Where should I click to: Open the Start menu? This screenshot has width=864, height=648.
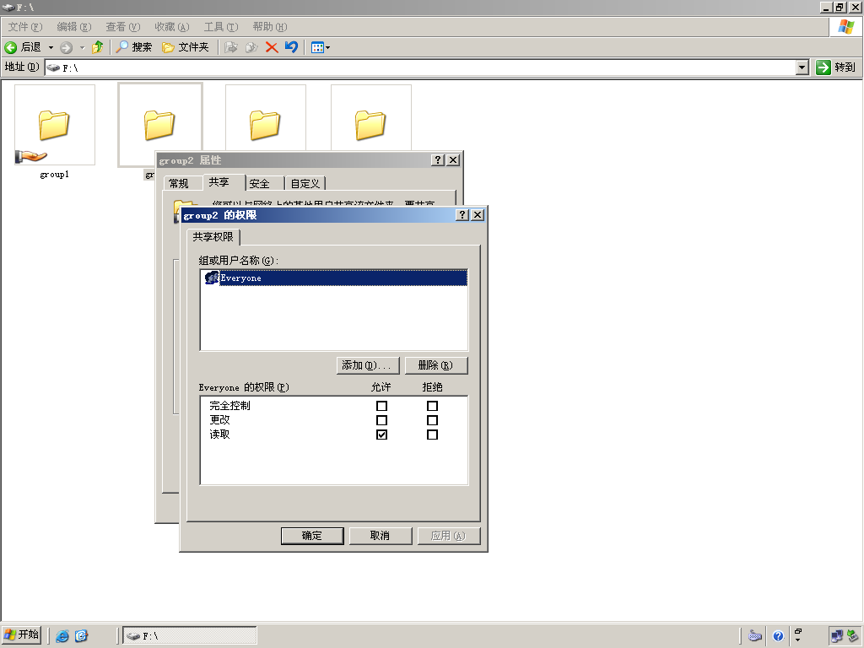point(22,634)
